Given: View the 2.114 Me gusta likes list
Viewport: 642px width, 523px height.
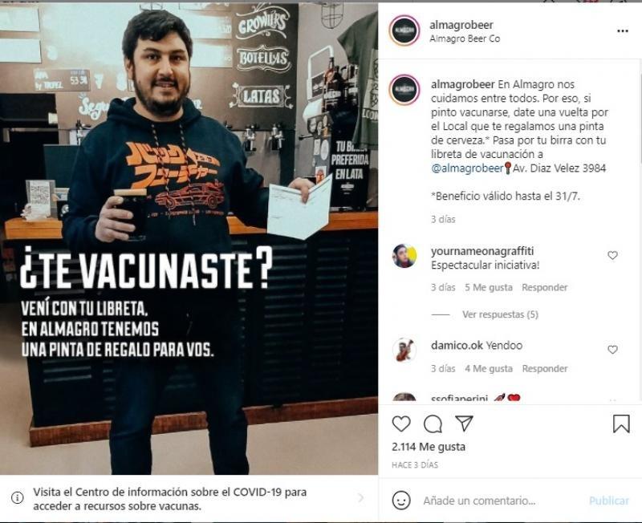Looking at the screenshot, I should [x=429, y=447].
